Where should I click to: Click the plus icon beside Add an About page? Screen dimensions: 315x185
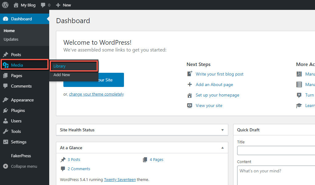pyautogui.click(x=189, y=84)
